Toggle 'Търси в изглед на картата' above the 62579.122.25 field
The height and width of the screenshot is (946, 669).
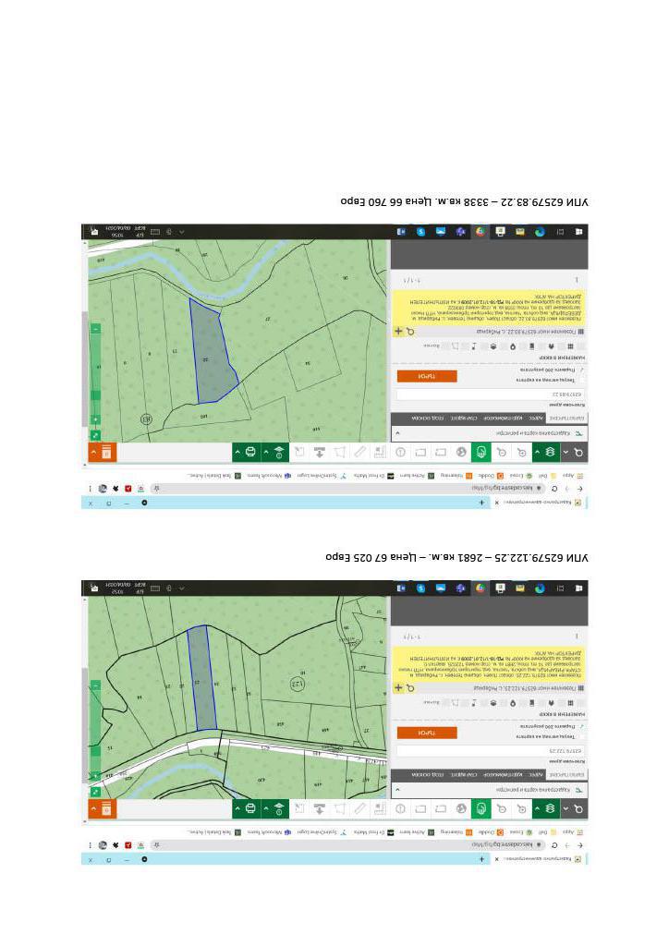pos(583,736)
